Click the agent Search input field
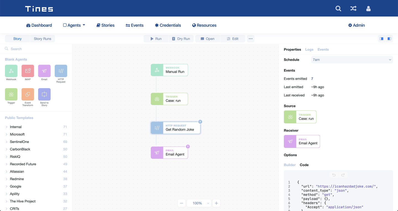Screen dimensions: 398x211 (x=39, y=49)
